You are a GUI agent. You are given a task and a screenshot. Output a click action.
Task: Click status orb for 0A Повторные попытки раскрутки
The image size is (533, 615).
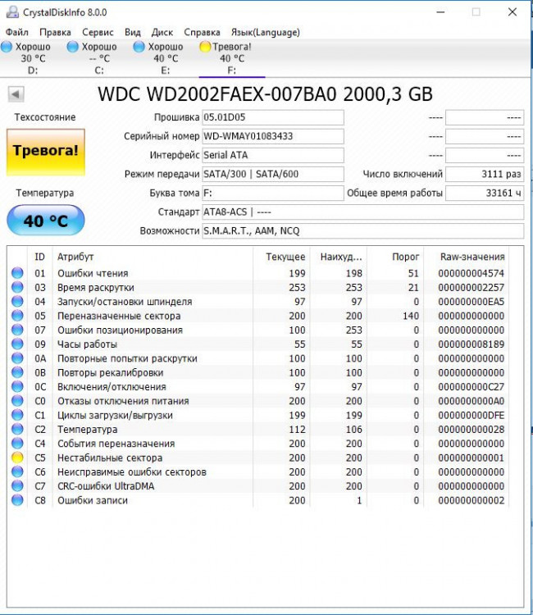tap(17, 358)
